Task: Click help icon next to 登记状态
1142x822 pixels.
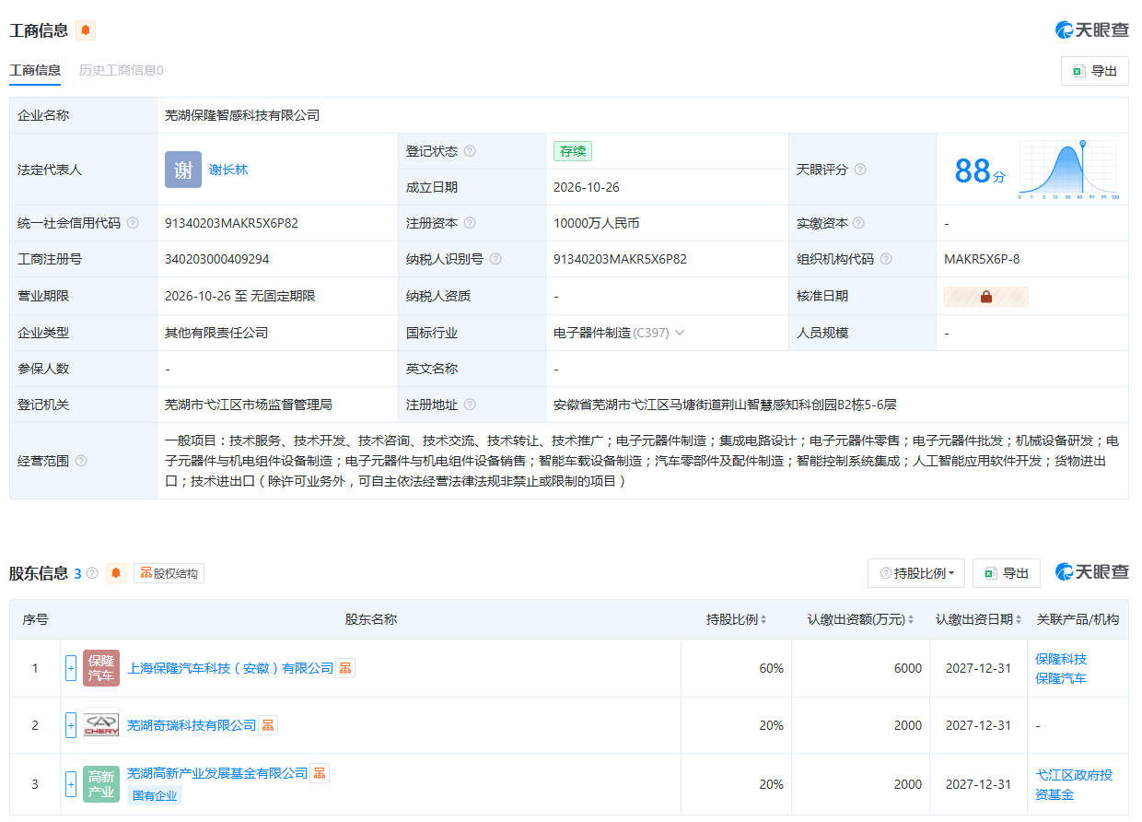Action: pos(470,151)
